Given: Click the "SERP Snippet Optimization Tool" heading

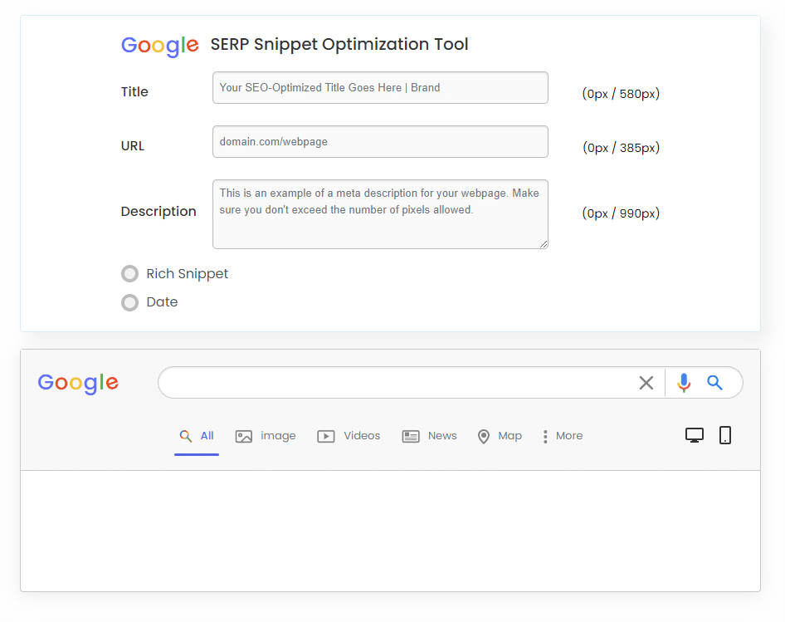Looking at the screenshot, I should (x=339, y=45).
